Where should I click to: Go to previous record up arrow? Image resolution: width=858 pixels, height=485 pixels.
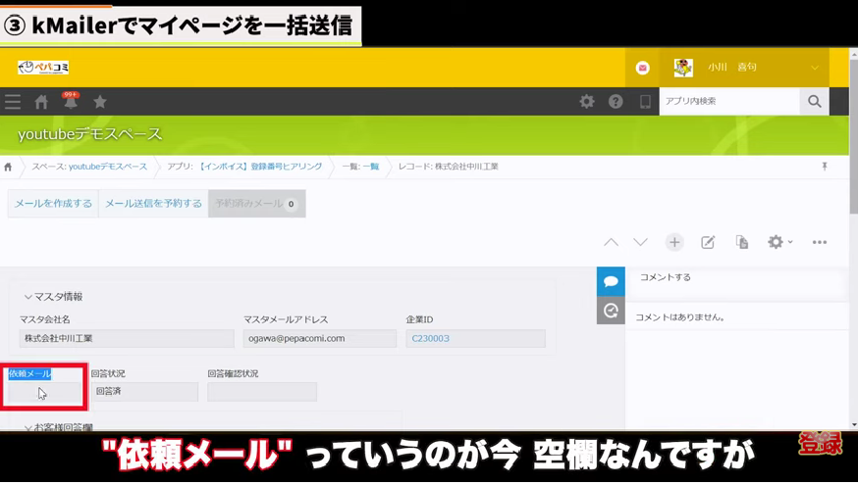612,242
